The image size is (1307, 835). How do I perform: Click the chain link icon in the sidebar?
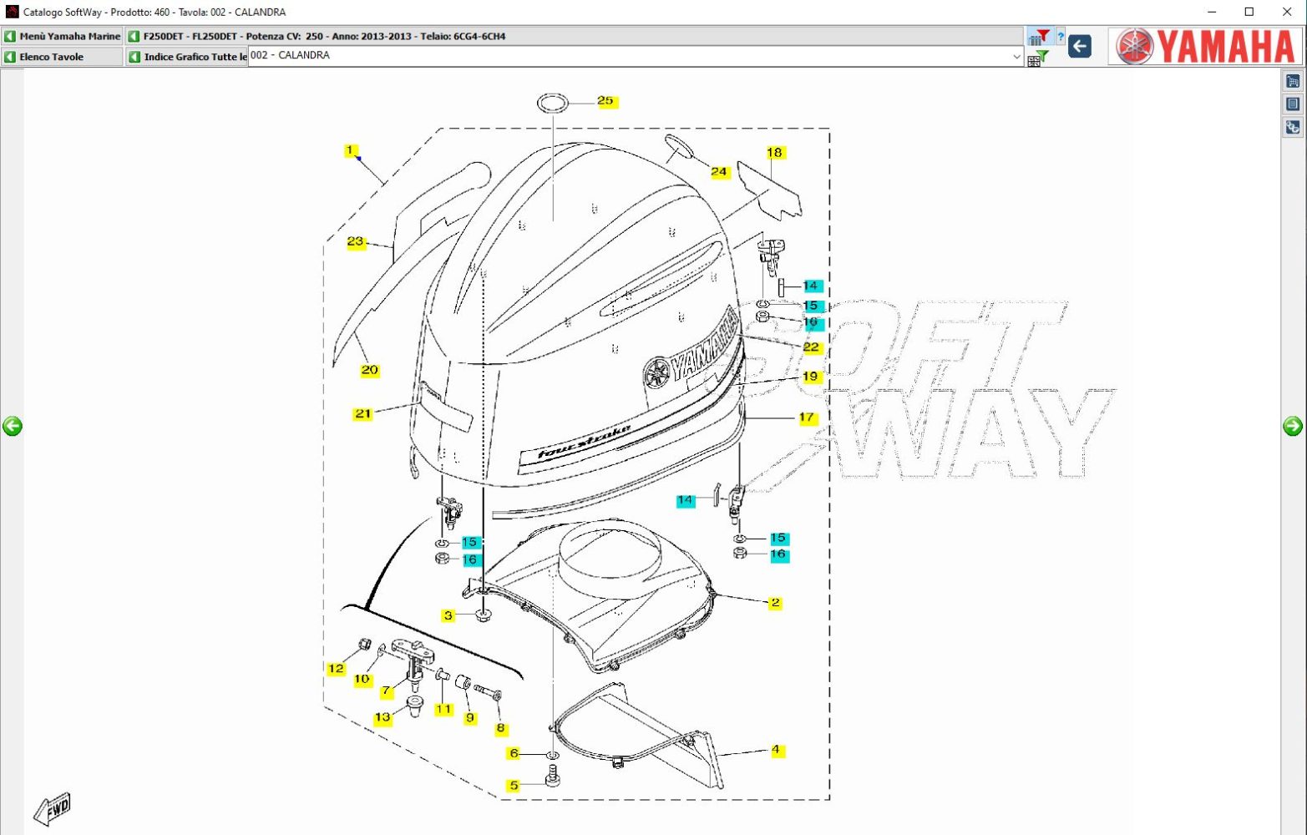click(x=1293, y=128)
